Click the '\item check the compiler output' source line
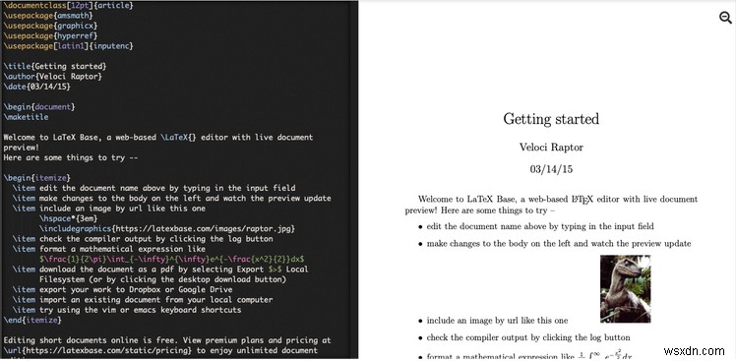Image resolution: width=736 pixels, height=361 pixels. (143, 238)
